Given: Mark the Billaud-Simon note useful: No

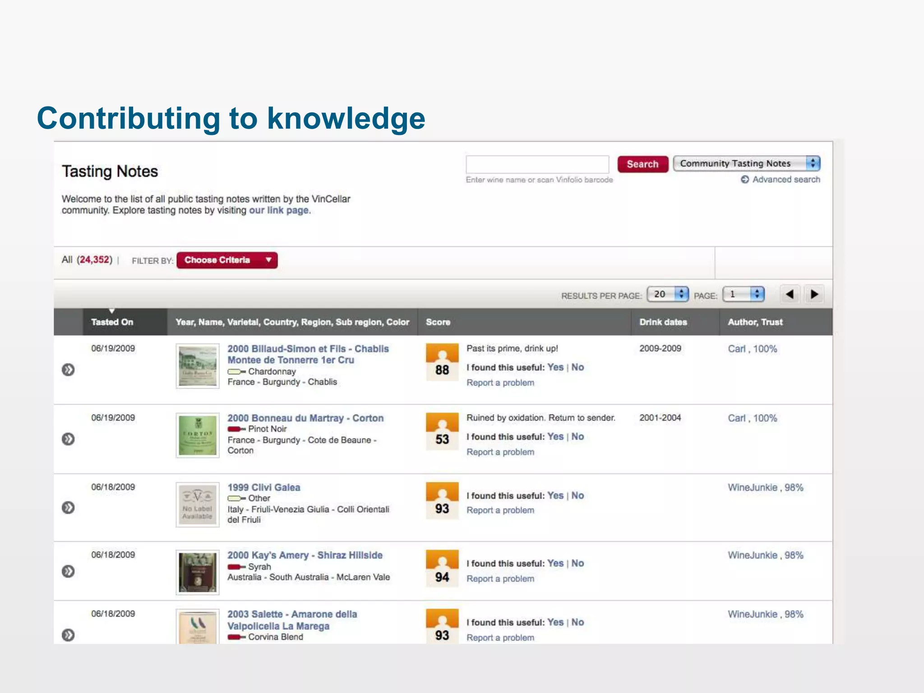Looking at the screenshot, I should (x=577, y=367).
